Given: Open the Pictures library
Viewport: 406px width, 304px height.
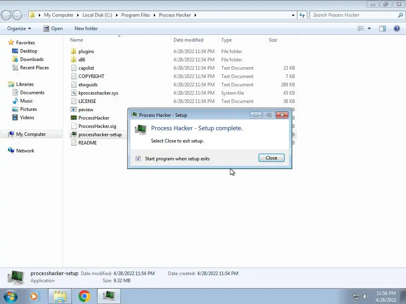Looking at the screenshot, I should click(29, 109).
